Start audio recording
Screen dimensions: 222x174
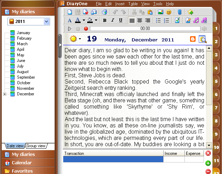[86, 29]
